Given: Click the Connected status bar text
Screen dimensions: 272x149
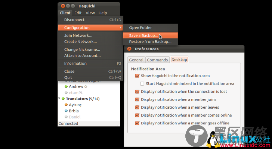Looking at the screenshot, I should pyautogui.click(x=68, y=124).
